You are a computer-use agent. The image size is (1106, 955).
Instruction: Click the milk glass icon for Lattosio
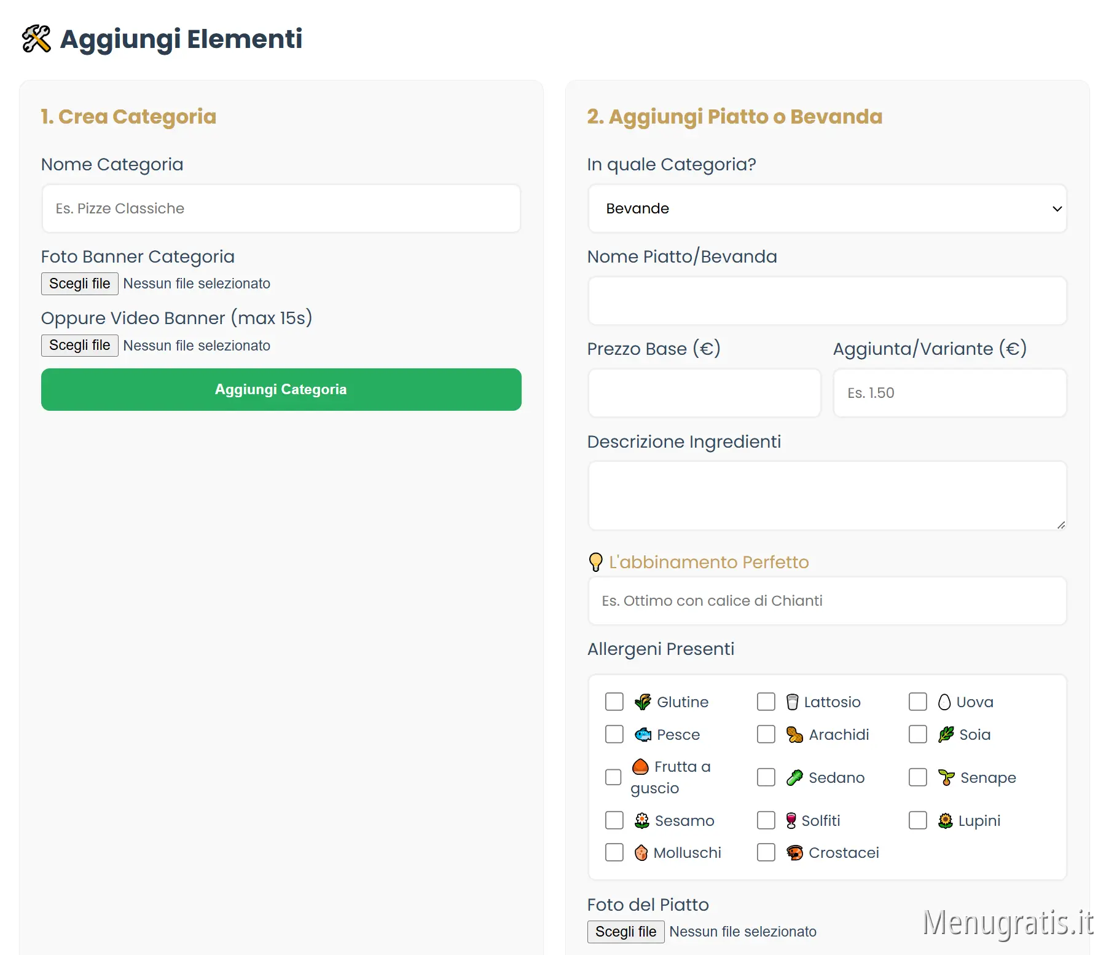(x=793, y=702)
